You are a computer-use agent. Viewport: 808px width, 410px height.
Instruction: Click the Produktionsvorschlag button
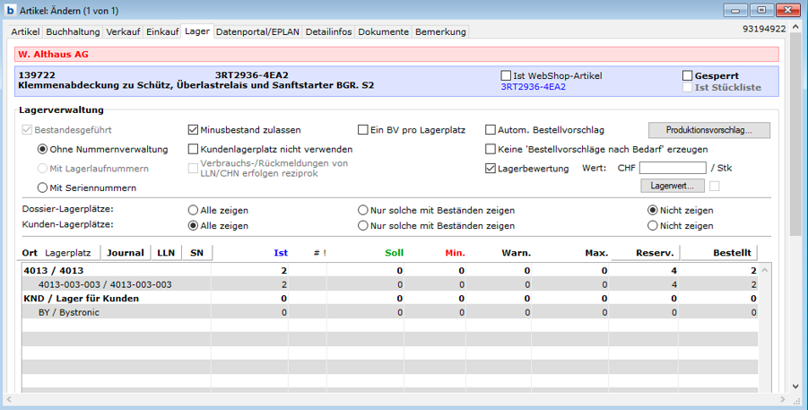709,130
